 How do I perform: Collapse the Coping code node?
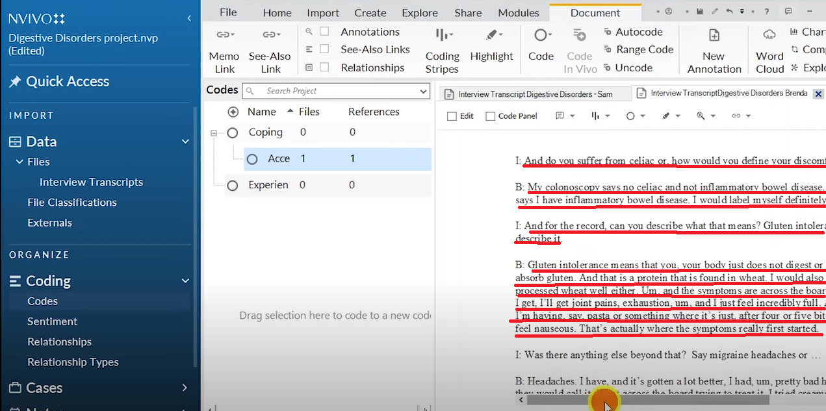(x=214, y=132)
